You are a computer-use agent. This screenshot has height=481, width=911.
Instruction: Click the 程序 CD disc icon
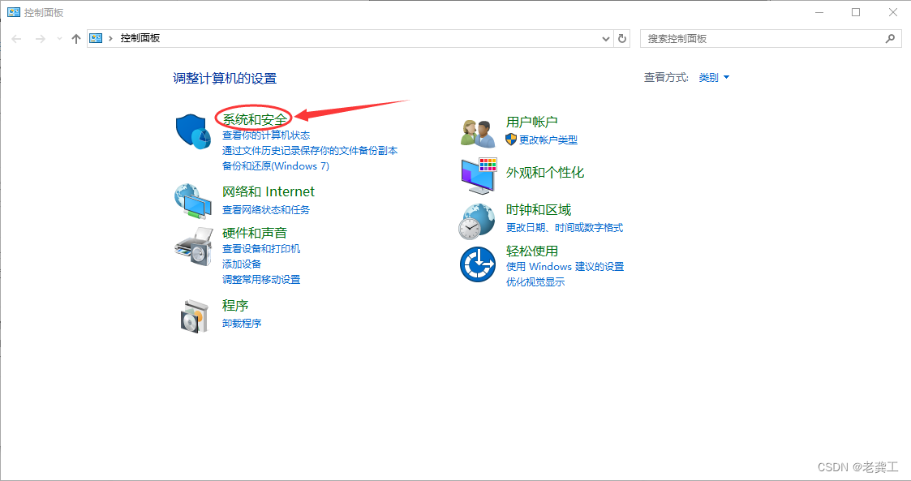[193, 315]
